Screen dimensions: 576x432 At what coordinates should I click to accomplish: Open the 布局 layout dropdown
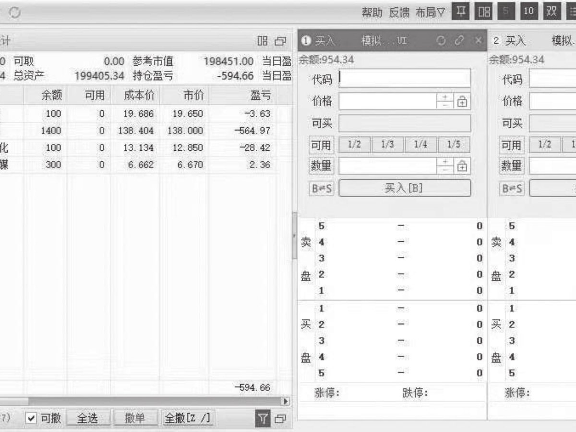(431, 12)
